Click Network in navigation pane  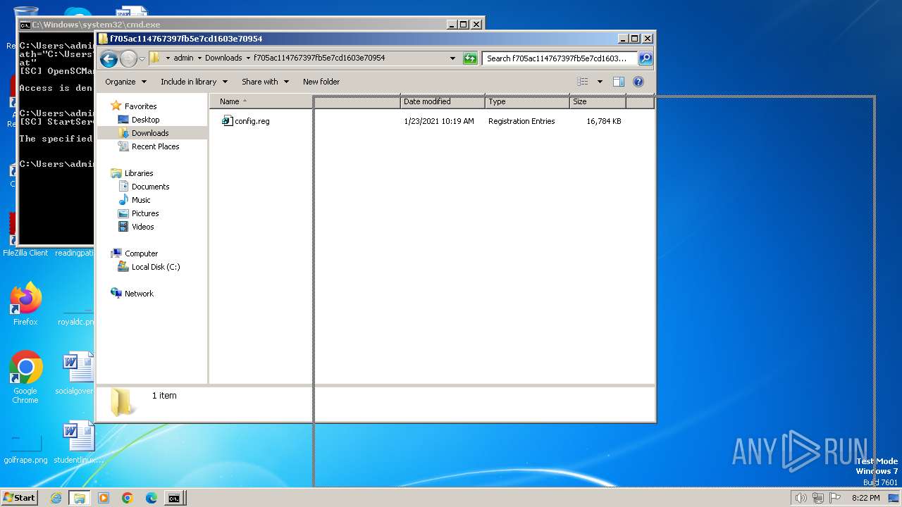[x=139, y=294]
